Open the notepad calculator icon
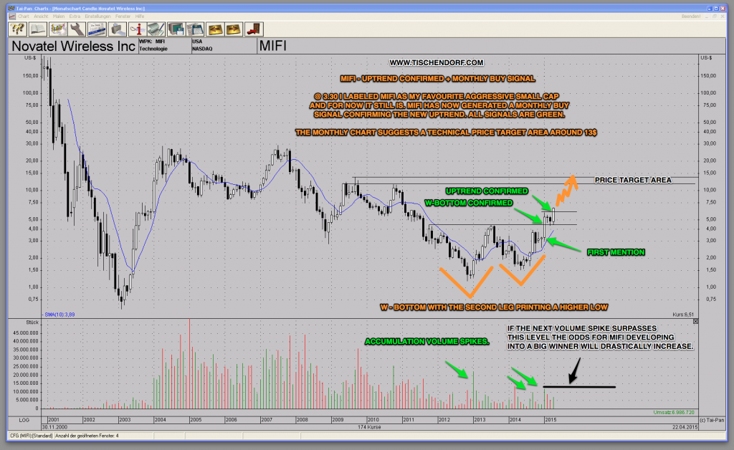This screenshot has width=734, height=450. (196, 29)
